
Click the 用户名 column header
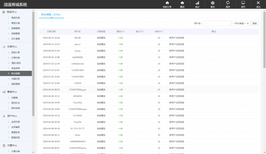tap(77, 31)
